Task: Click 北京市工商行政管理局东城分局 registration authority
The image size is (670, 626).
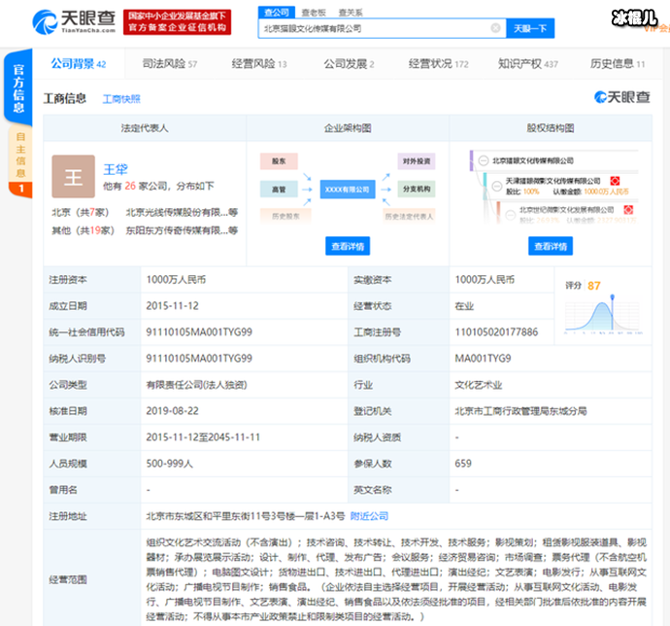Action: (x=520, y=411)
